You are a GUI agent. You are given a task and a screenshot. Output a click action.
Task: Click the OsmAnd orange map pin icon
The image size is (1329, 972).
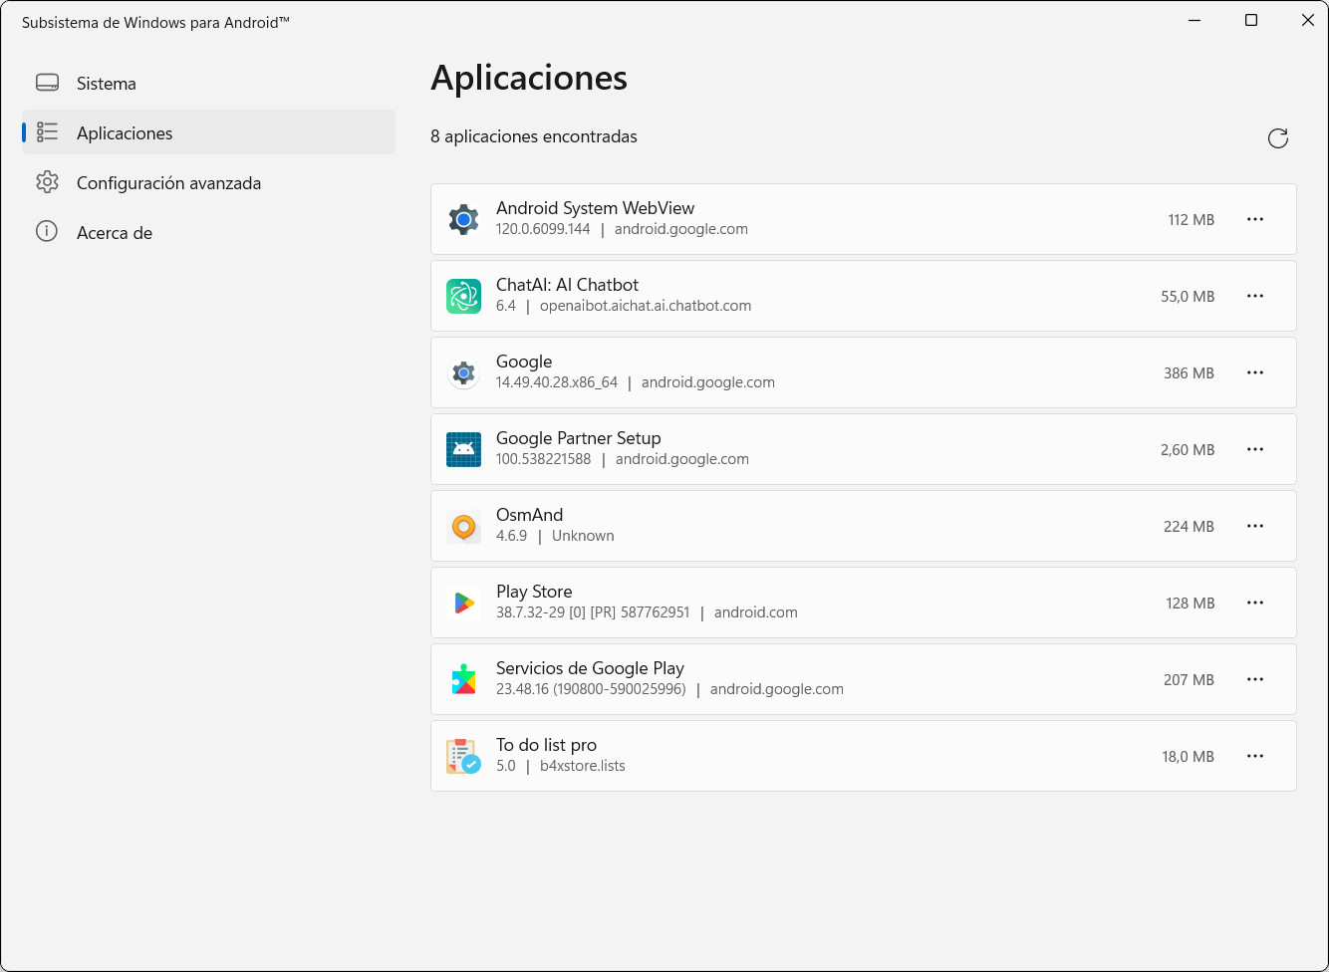click(463, 526)
